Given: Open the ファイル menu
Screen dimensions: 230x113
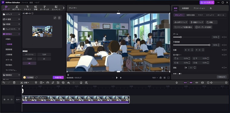Looking at the screenshot, I should tap(24, 3).
